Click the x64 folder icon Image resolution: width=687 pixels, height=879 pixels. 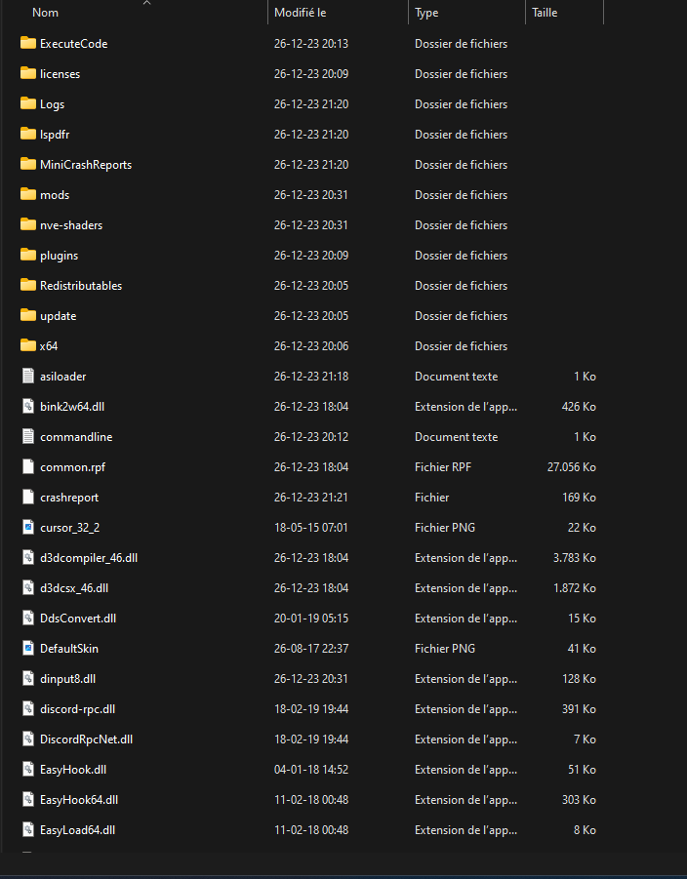tap(28, 346)
